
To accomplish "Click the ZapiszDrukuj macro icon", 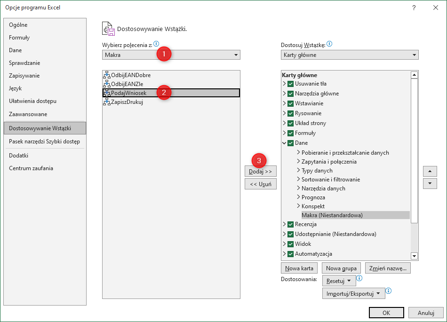I will (106, 102).
